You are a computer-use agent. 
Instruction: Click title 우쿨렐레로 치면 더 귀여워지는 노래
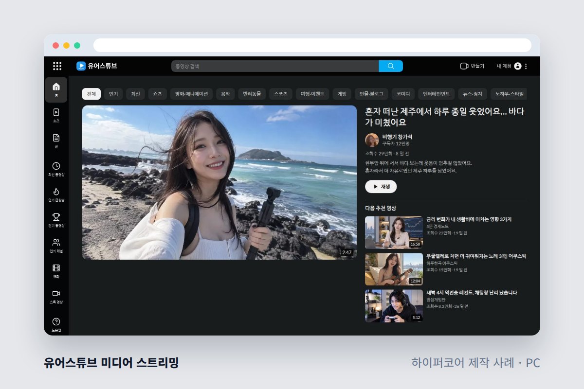pyautogui.click(x=476, y=256)
